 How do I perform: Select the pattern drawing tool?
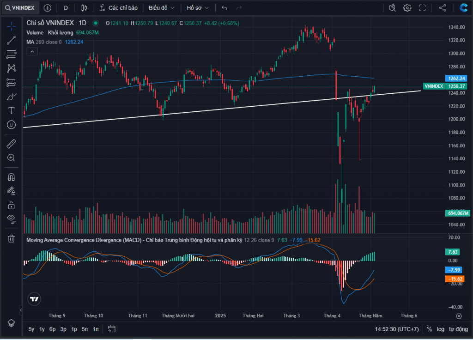(x=11, y=68)
